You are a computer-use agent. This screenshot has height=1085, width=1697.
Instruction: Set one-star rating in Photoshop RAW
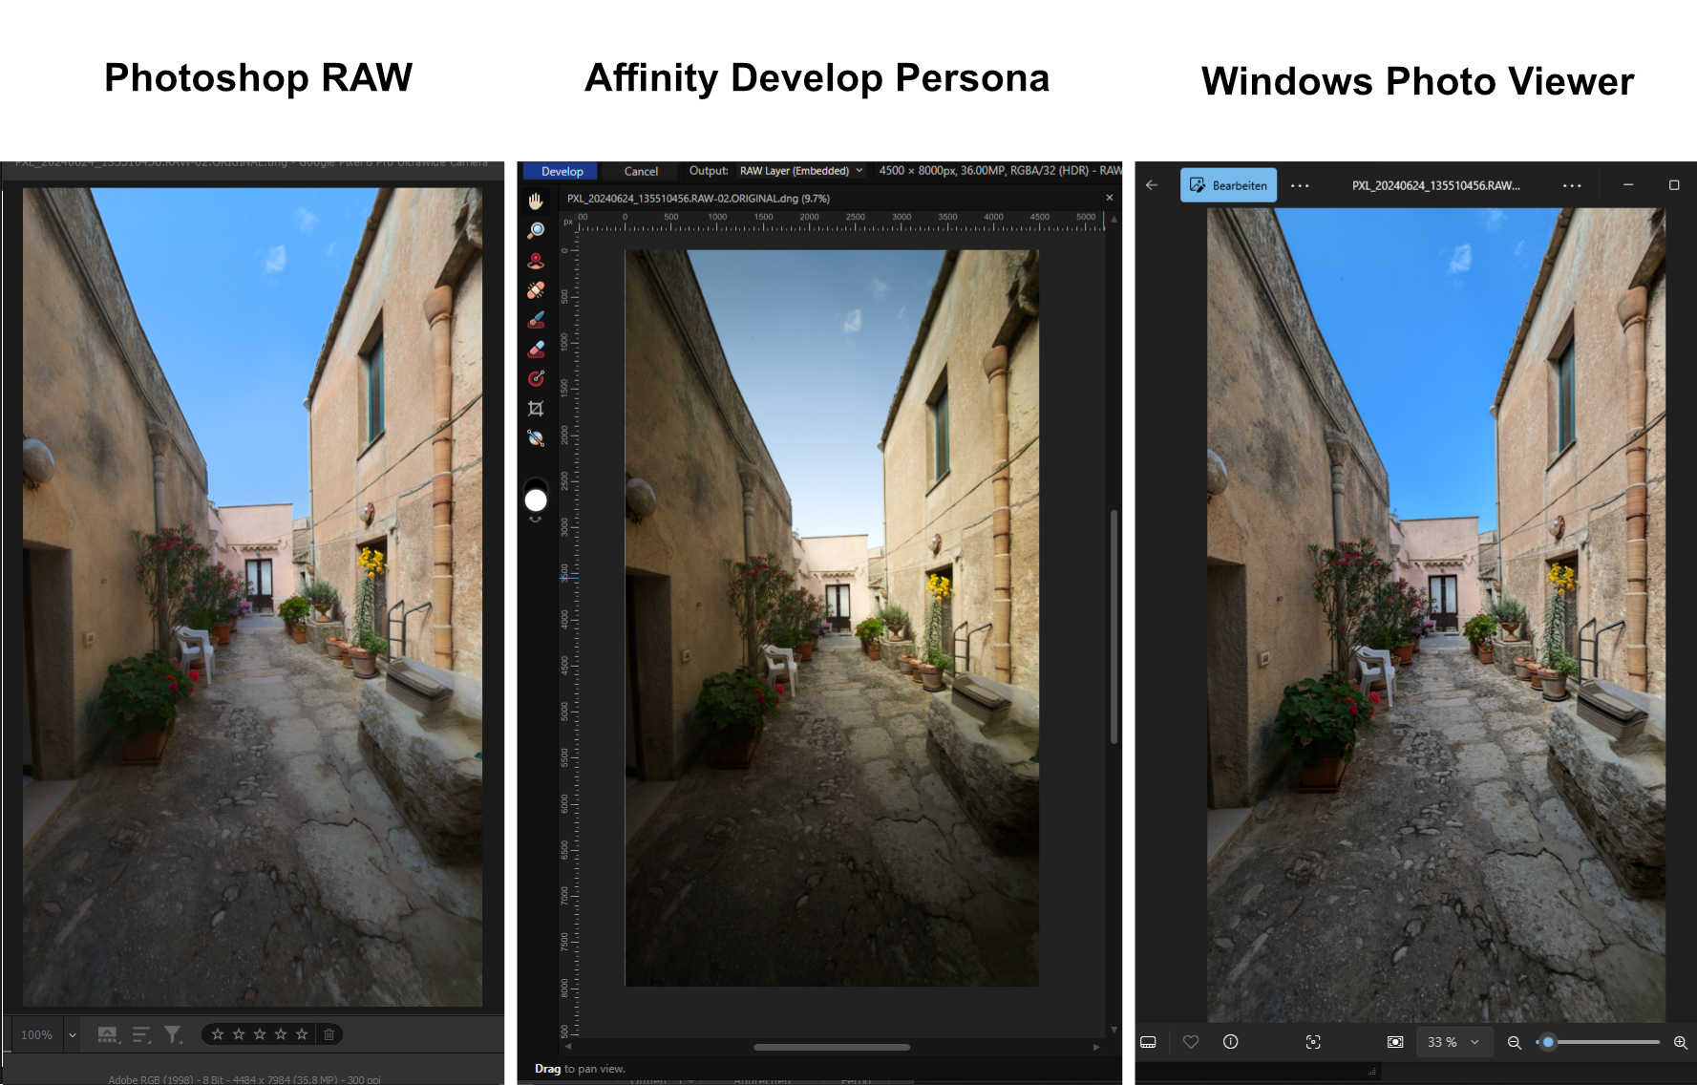point(218,1034)
